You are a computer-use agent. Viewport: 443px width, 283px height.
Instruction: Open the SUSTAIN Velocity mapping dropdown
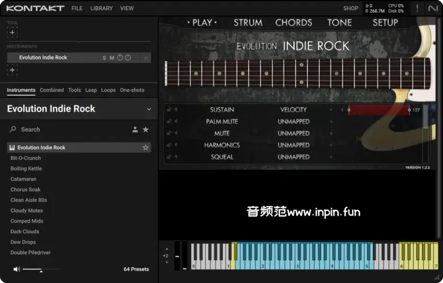[x=331, y=110]
